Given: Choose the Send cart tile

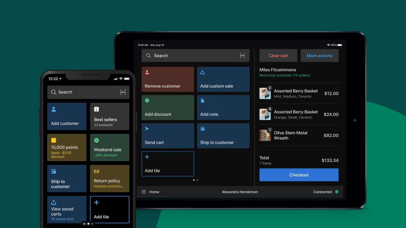Looking at the screenshot, I should tap(168, 136).
